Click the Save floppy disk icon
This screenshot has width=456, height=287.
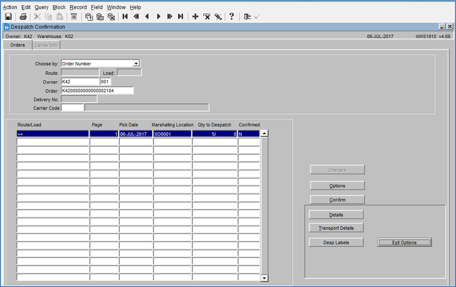tap(8, 16)
